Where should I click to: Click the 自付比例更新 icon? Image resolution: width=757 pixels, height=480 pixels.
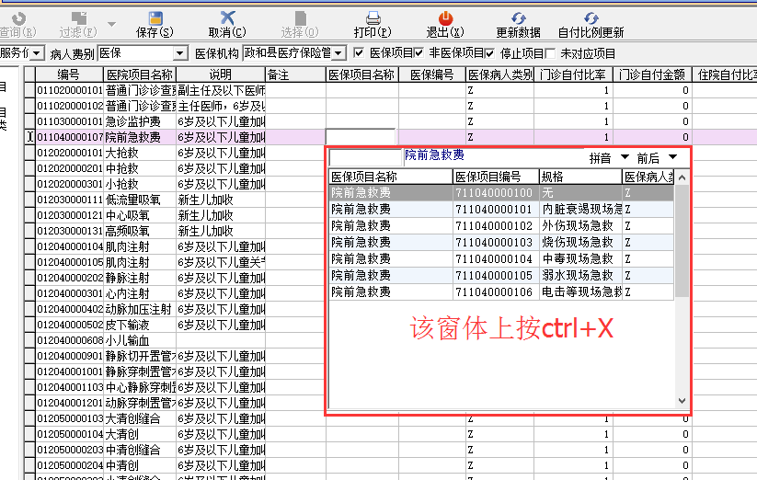591,18
